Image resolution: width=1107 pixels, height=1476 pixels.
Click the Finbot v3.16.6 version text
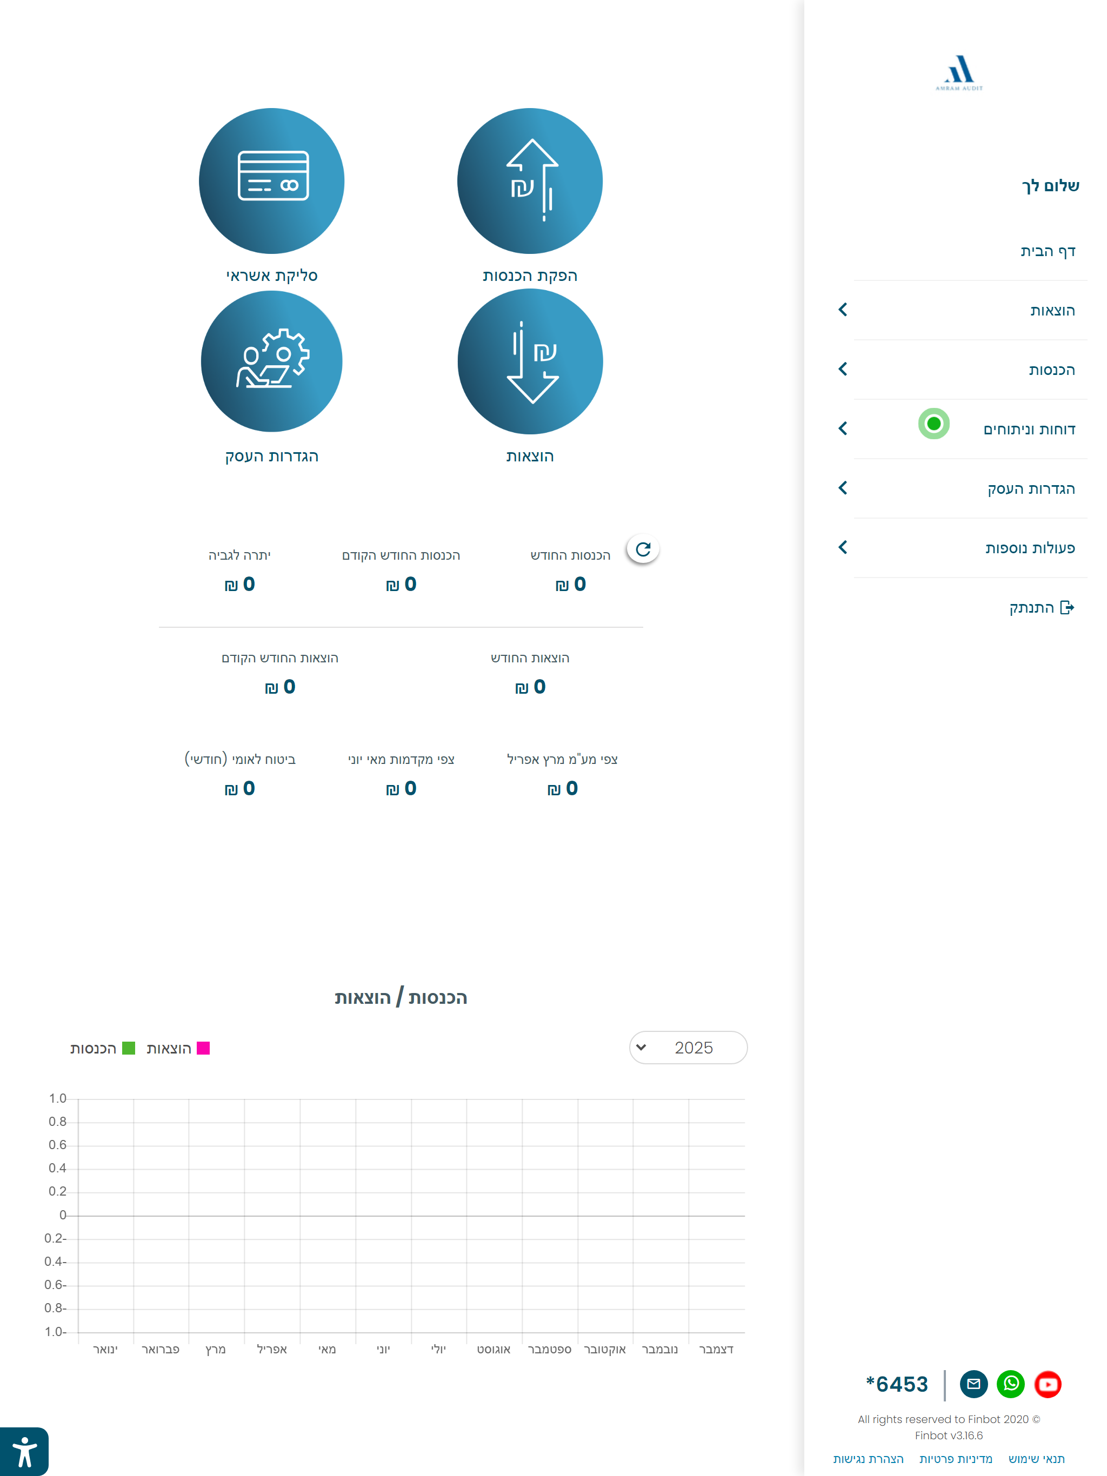[x=948, y=1435]
